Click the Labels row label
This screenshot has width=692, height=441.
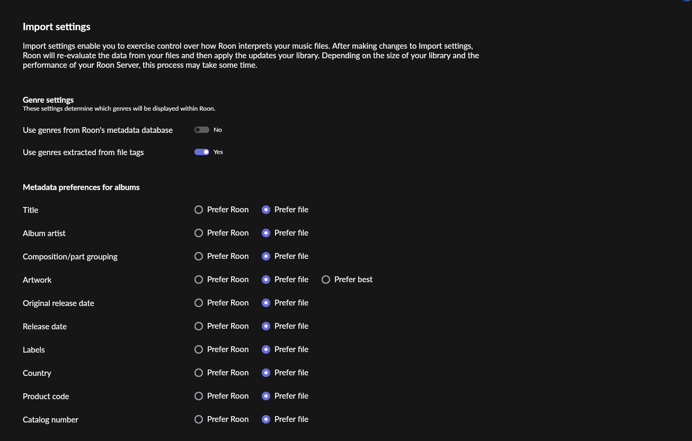coord(33,350)
